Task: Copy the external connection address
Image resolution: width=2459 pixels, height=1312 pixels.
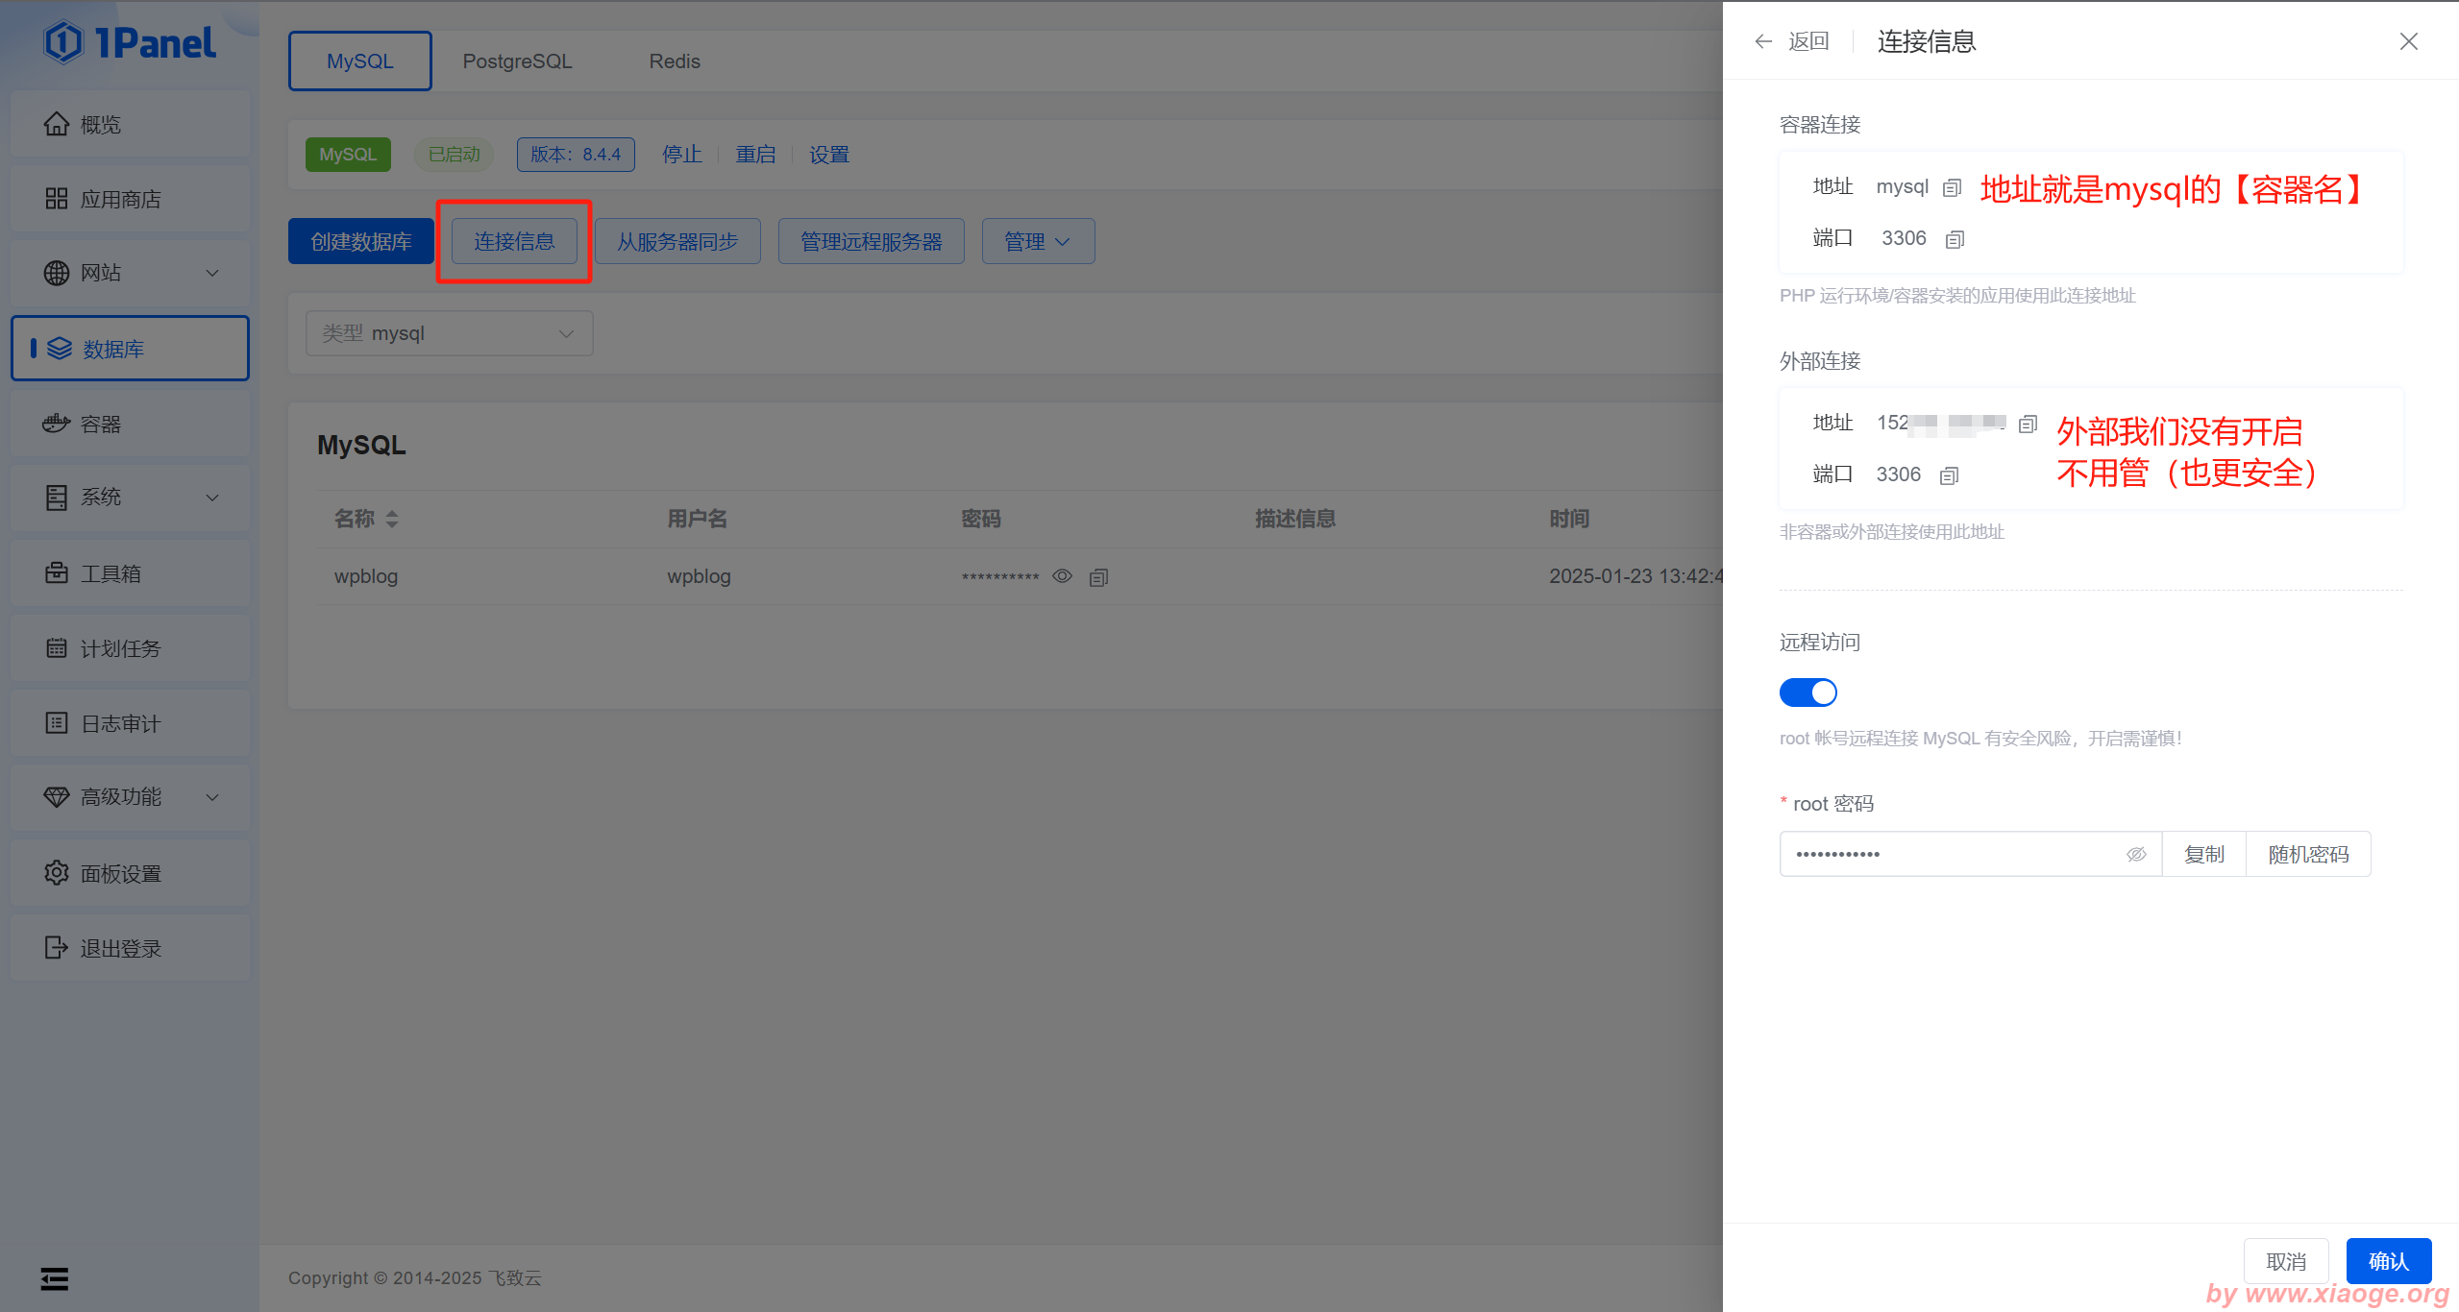Action: click(2028, 424)
